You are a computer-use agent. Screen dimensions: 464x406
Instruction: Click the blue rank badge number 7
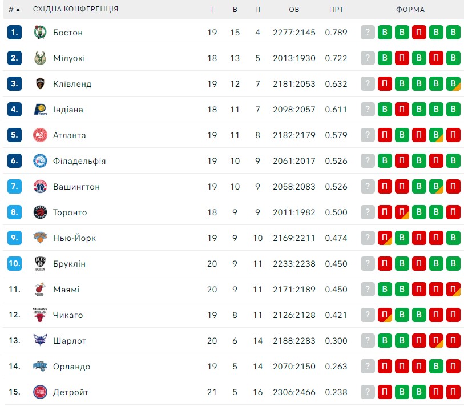tap(14, 187)
